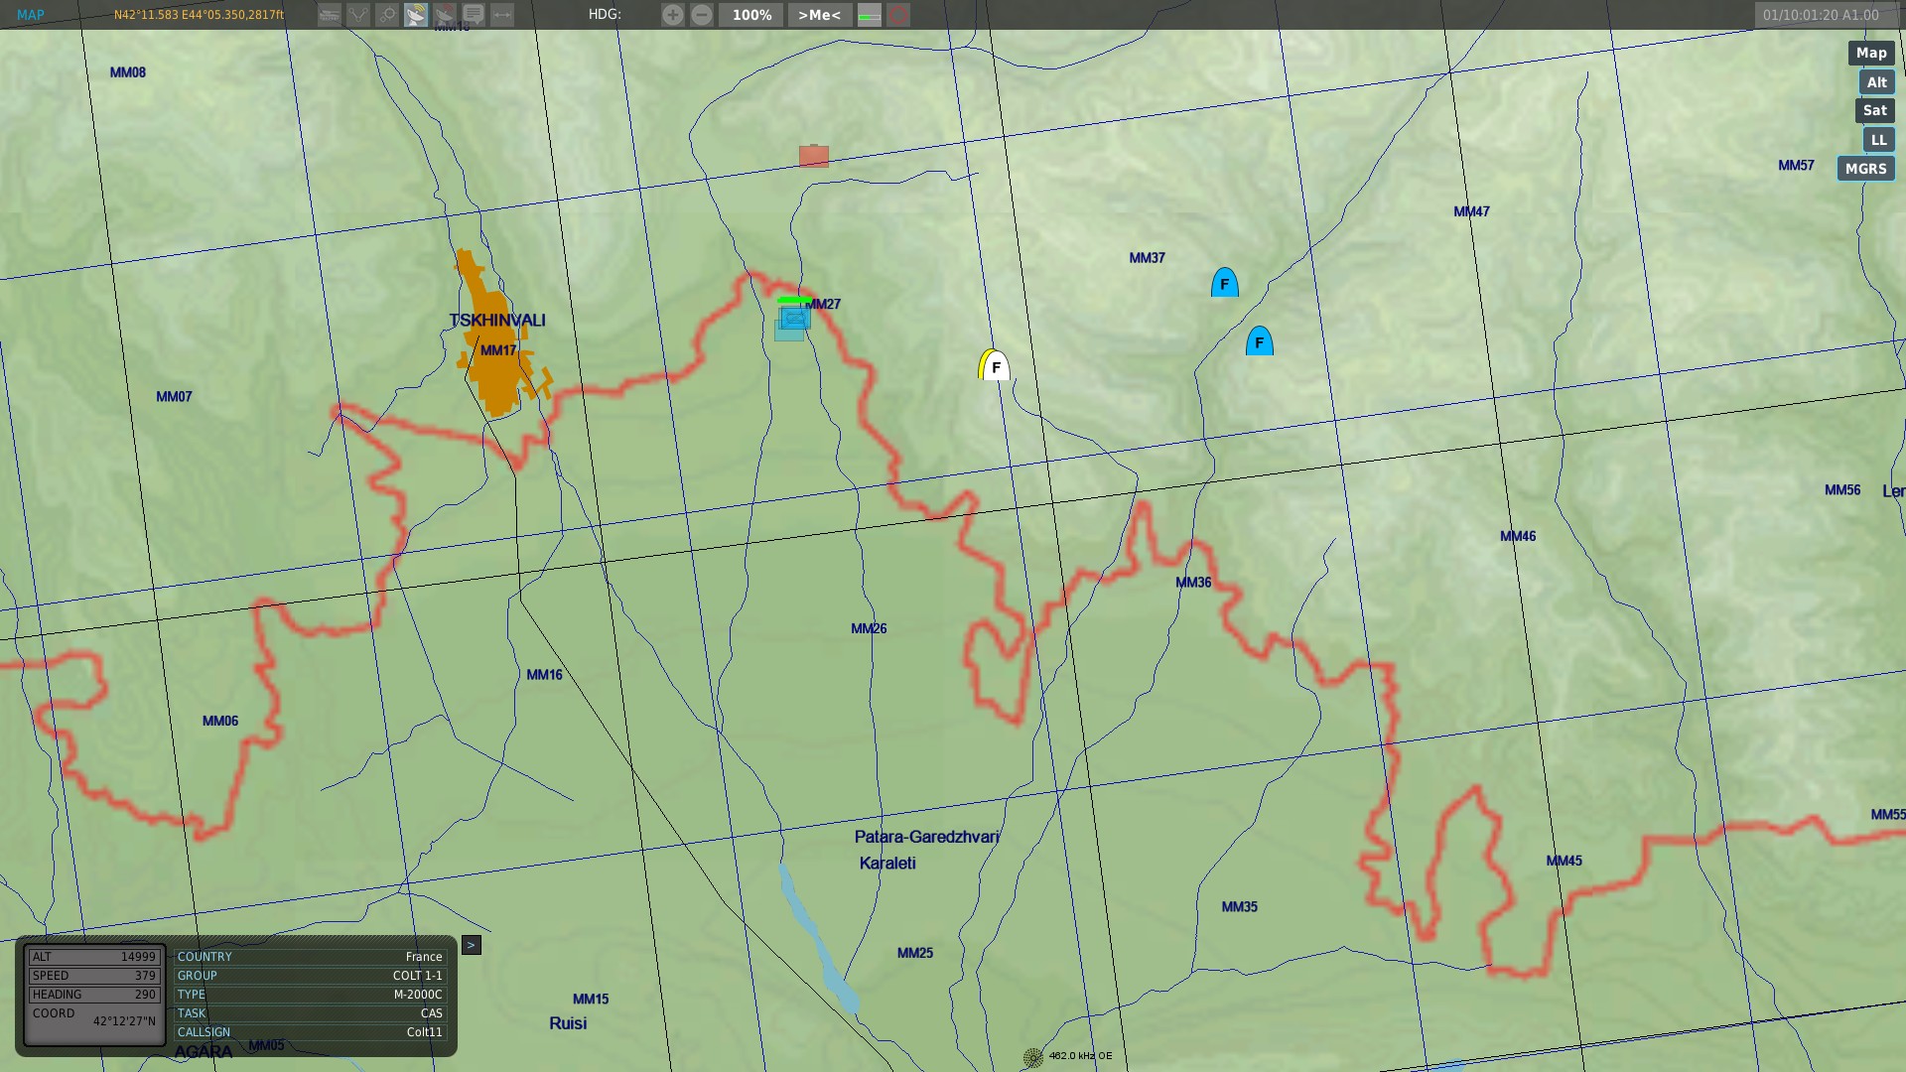Center map on own aircraft >Me<
Viewport: 1906px width, 1072px height.
(x=820, y=15)
